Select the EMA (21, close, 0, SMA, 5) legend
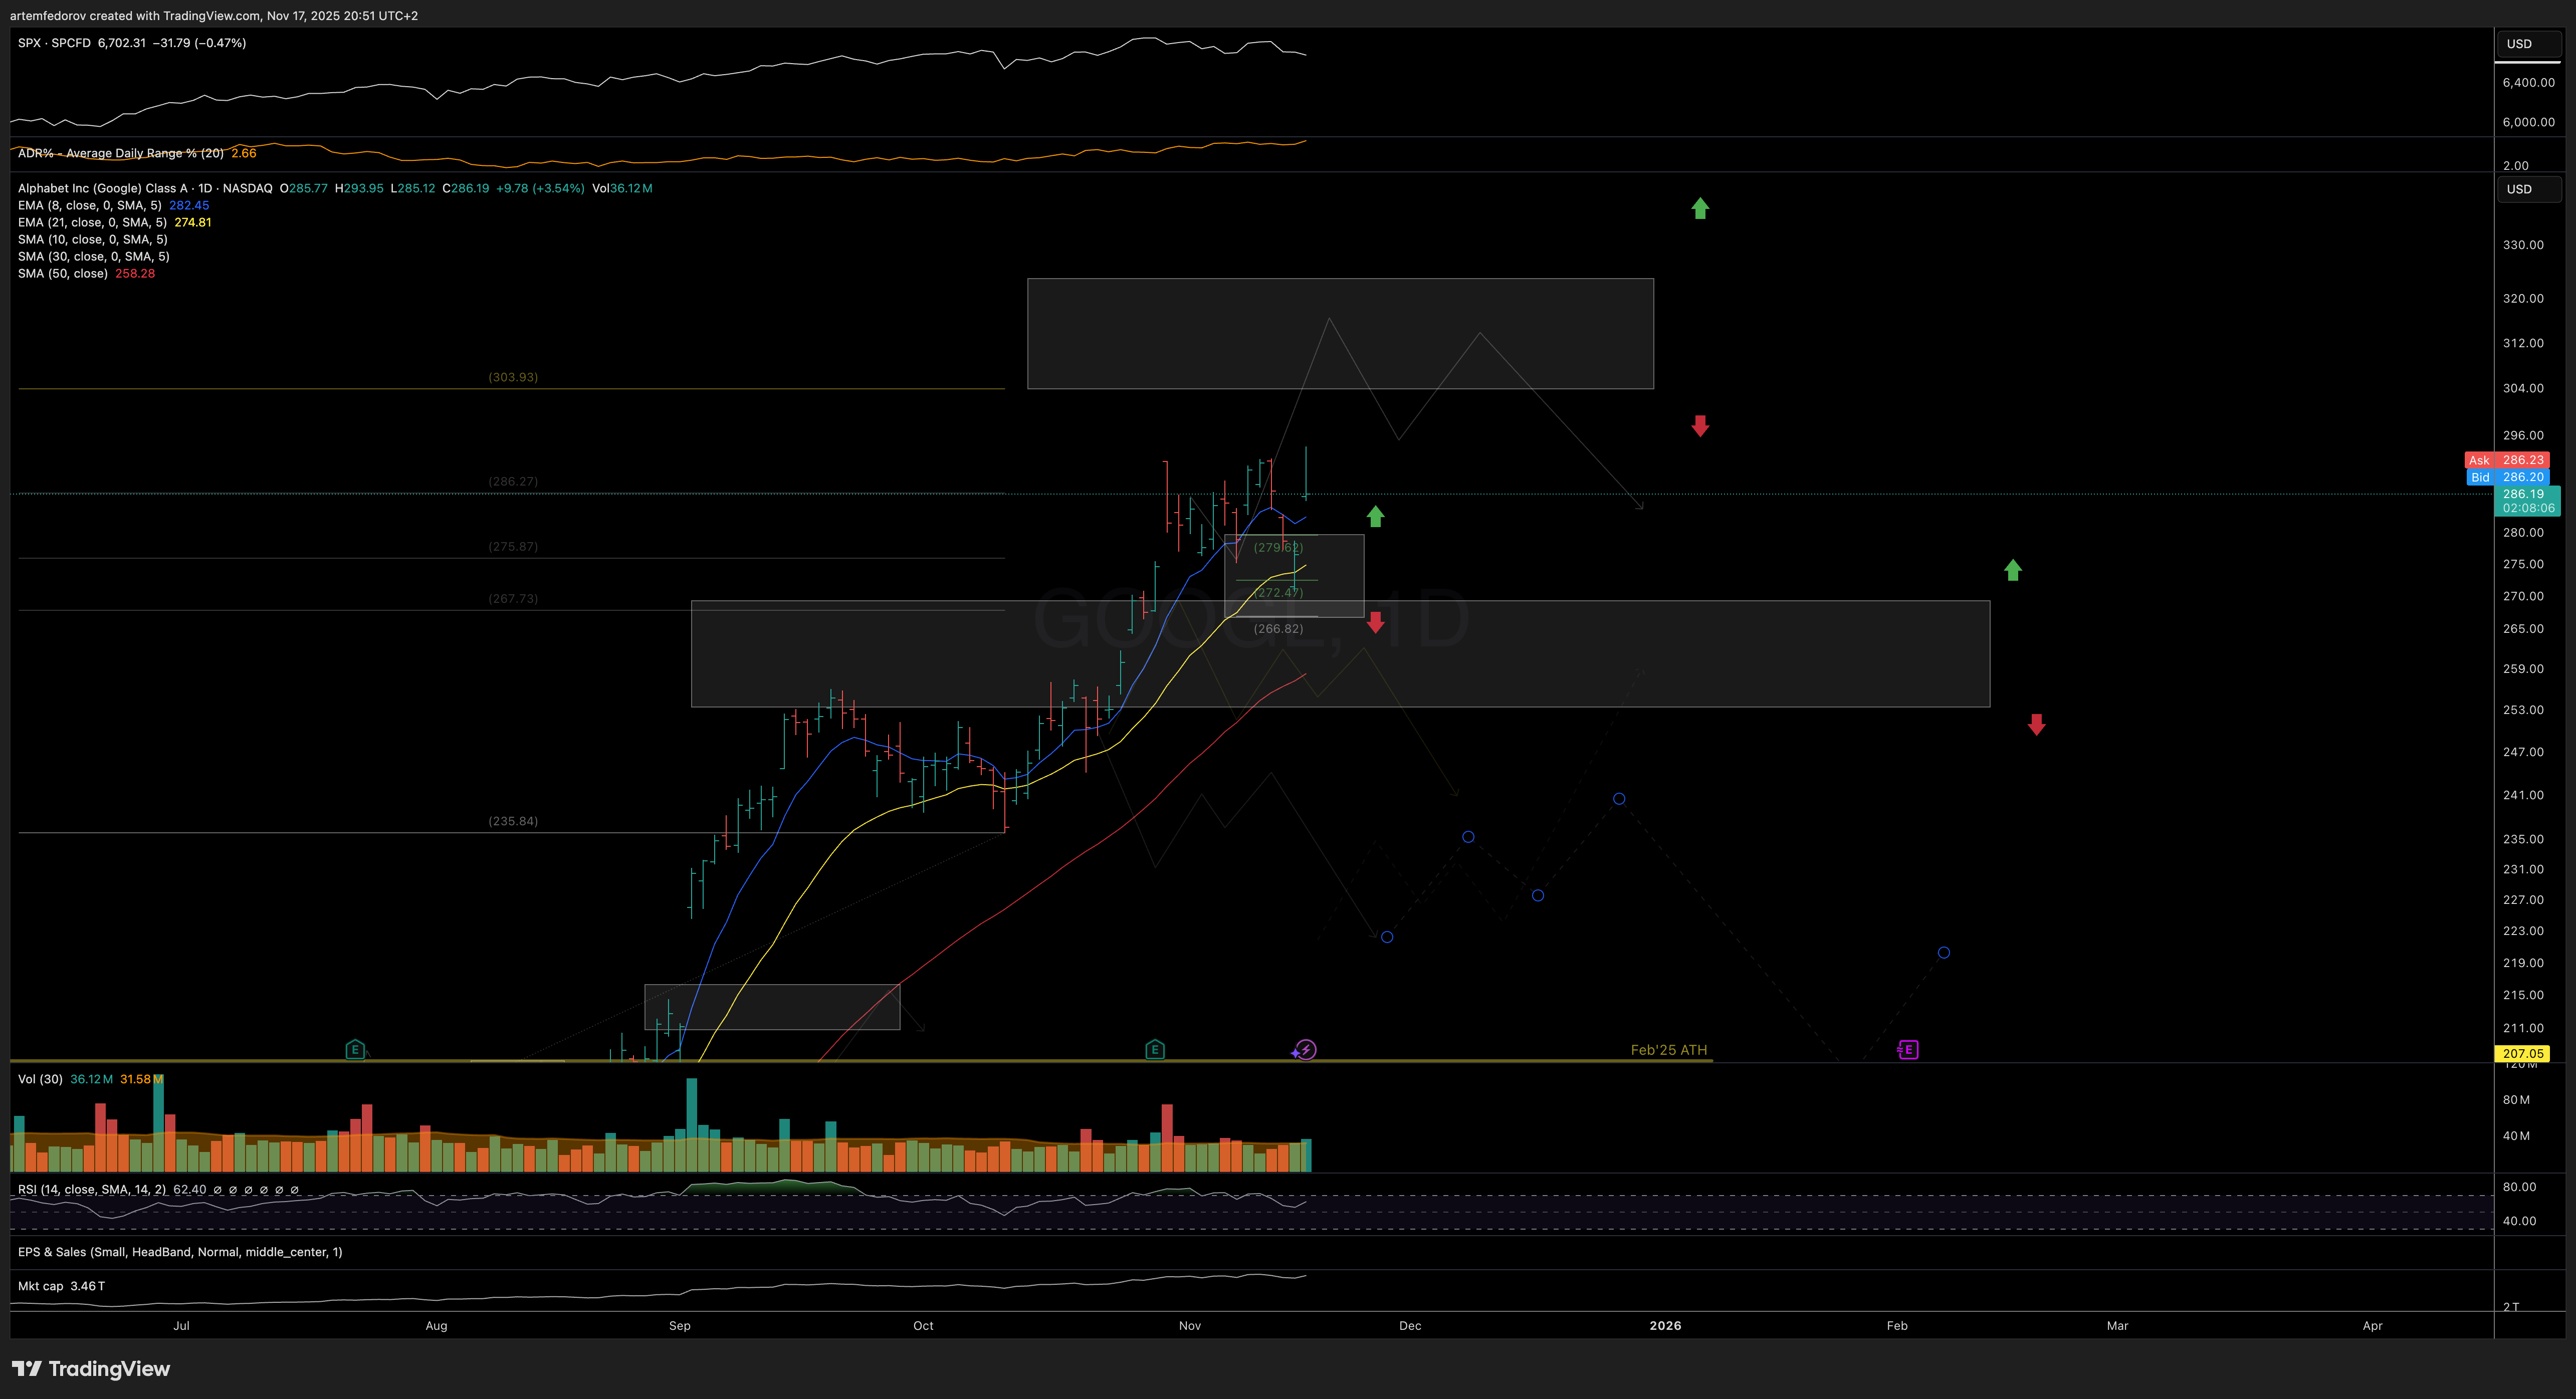2576x1399 pixels. coord(92,222)
